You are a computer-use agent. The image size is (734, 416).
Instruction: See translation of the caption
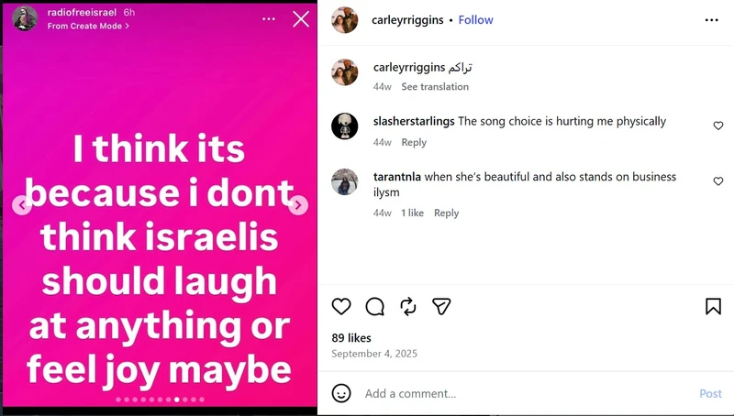pos(435,86)
